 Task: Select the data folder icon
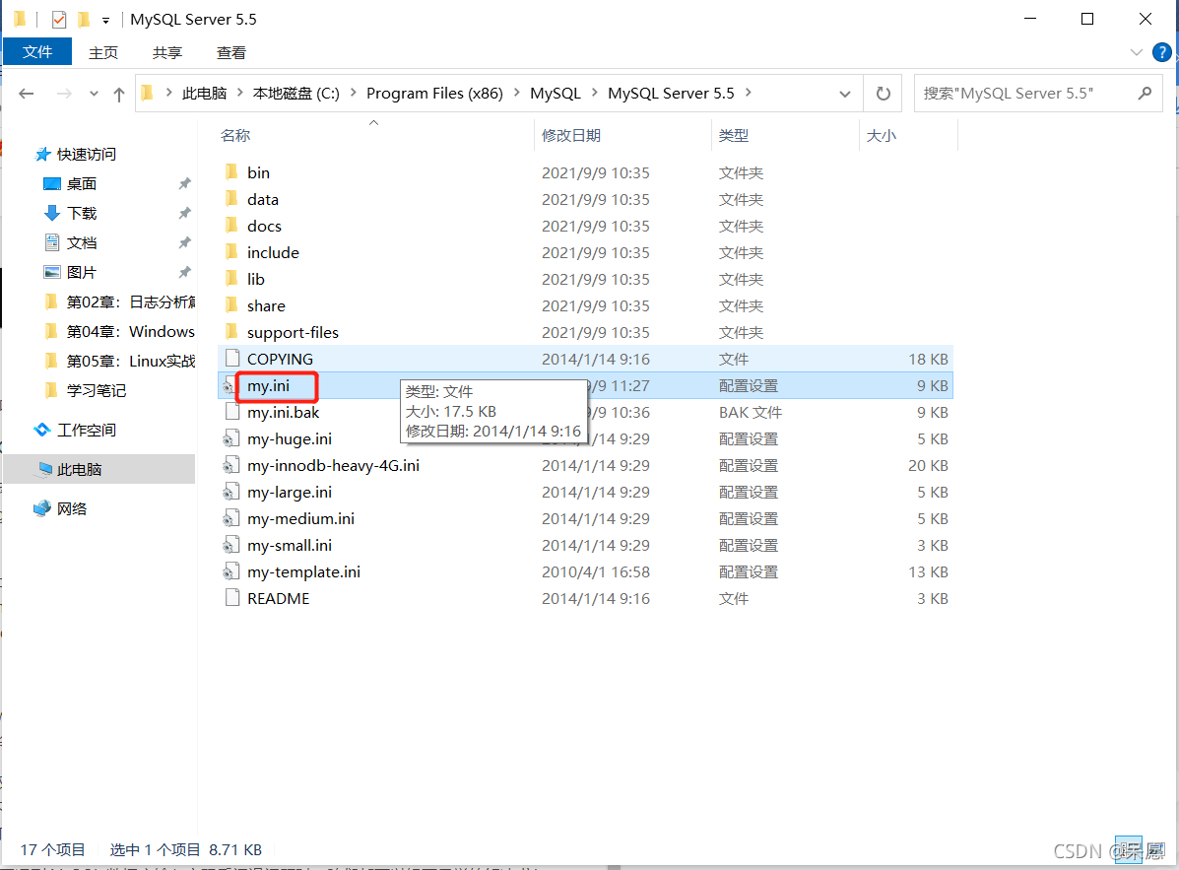pyautogui.click(x=232, y=199)
